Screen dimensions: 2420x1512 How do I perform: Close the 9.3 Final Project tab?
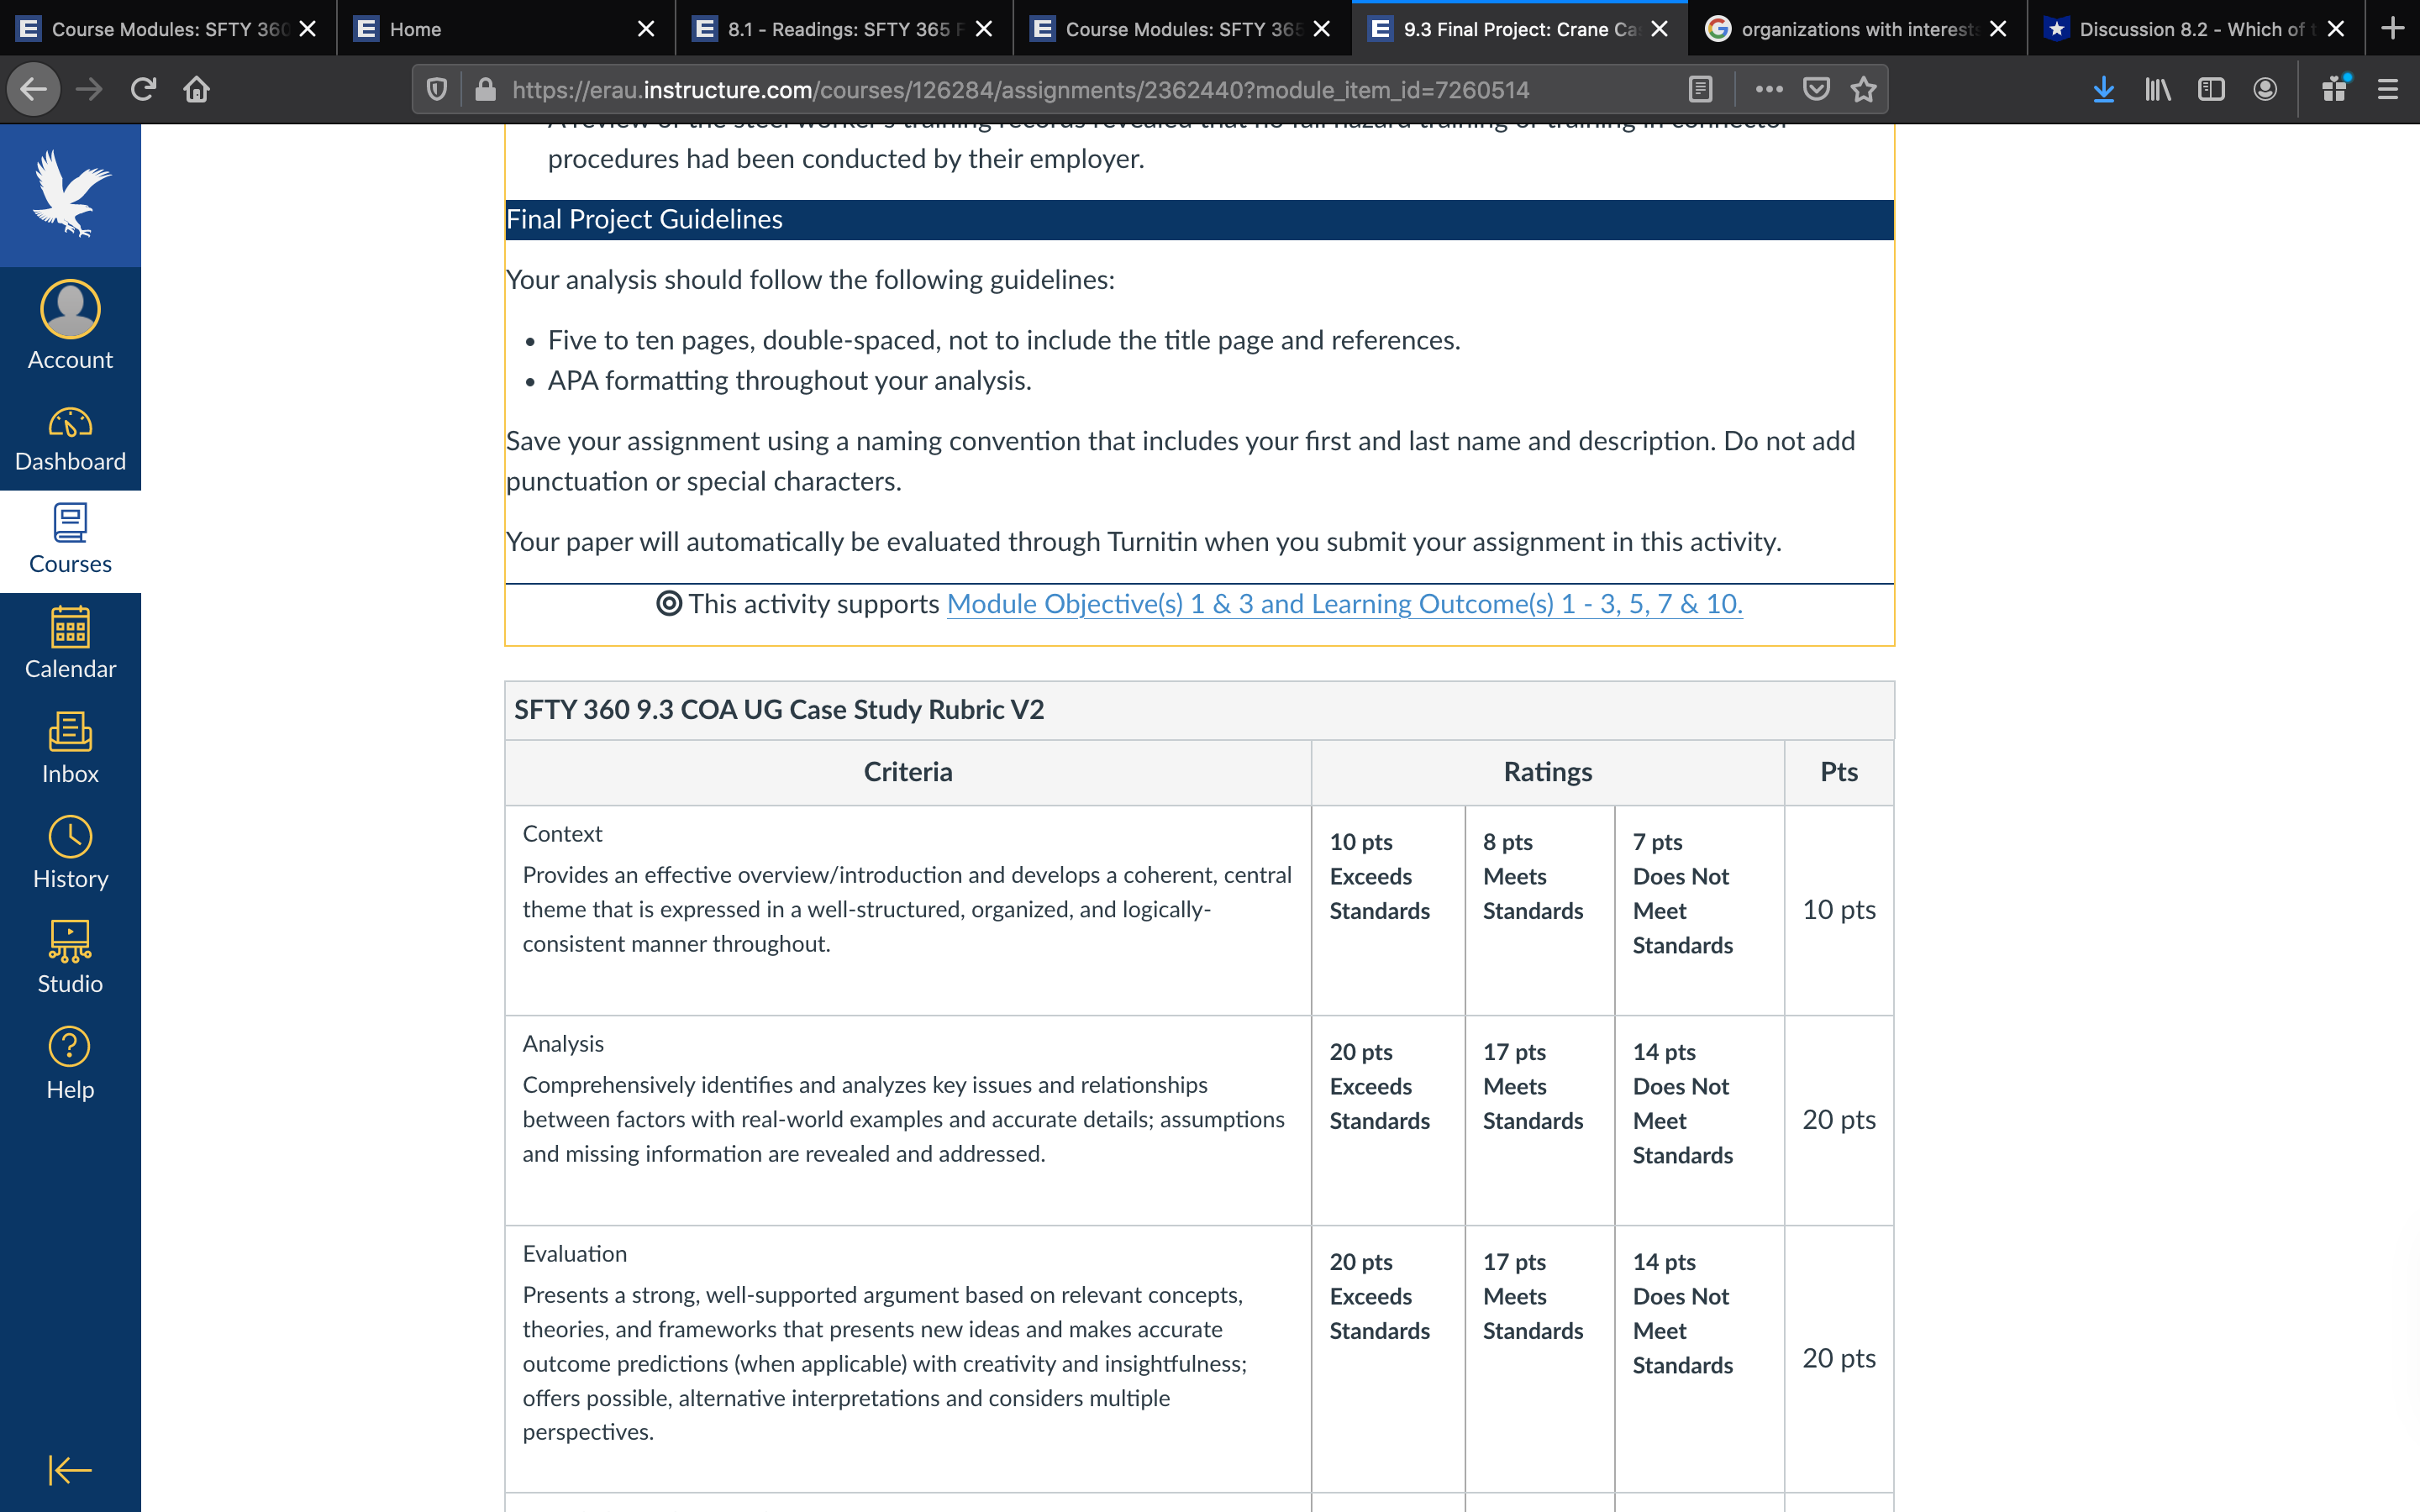1660,29
